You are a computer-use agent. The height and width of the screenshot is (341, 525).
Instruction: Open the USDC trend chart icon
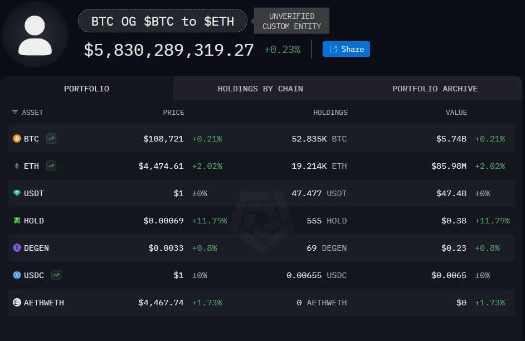pyautogui.click(x=56, y=275)
